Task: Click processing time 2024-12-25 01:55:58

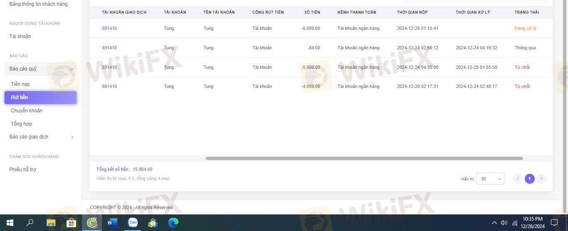Action: coord(477,67)
